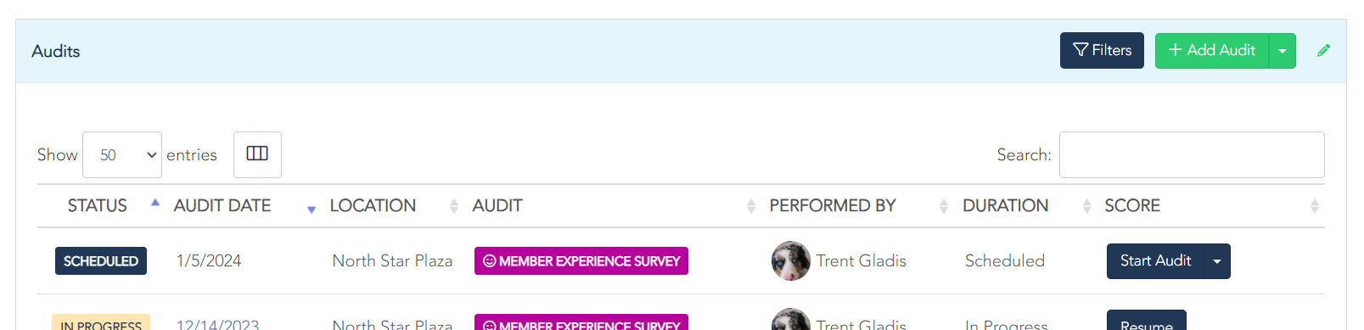Click the green pencil edit icon

pos(1323,51)
